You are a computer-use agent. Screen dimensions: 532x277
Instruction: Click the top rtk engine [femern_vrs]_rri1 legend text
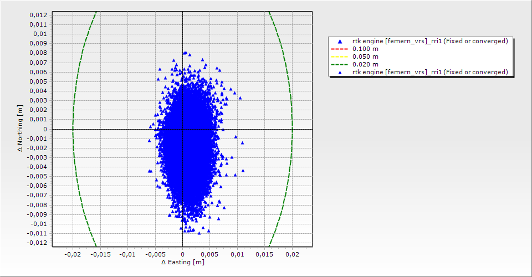point(430,41)
